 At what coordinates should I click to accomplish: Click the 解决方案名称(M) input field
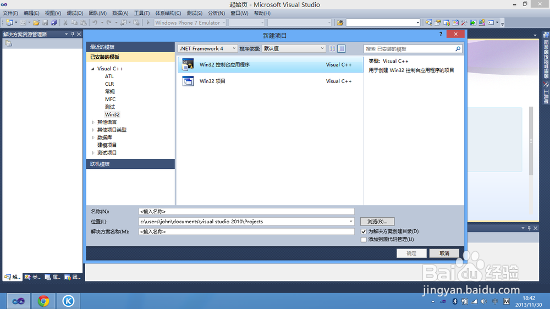click(246, 231)
